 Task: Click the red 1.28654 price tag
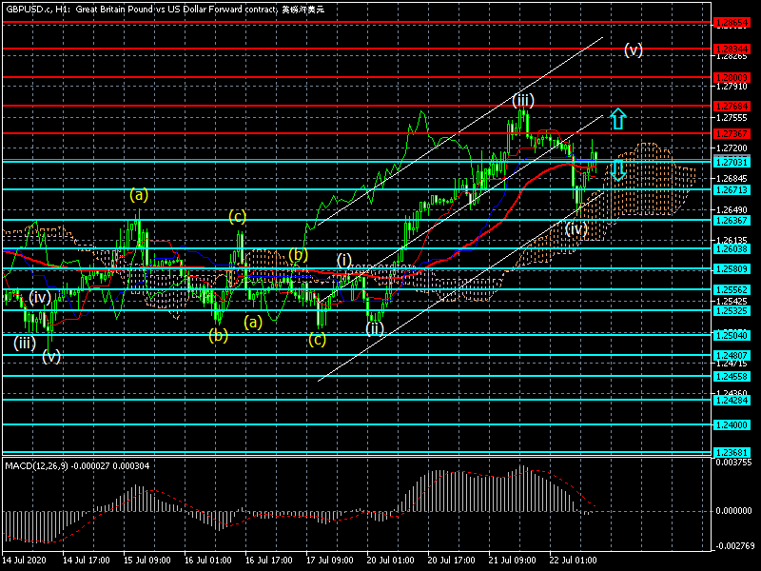tap(732, 21)
